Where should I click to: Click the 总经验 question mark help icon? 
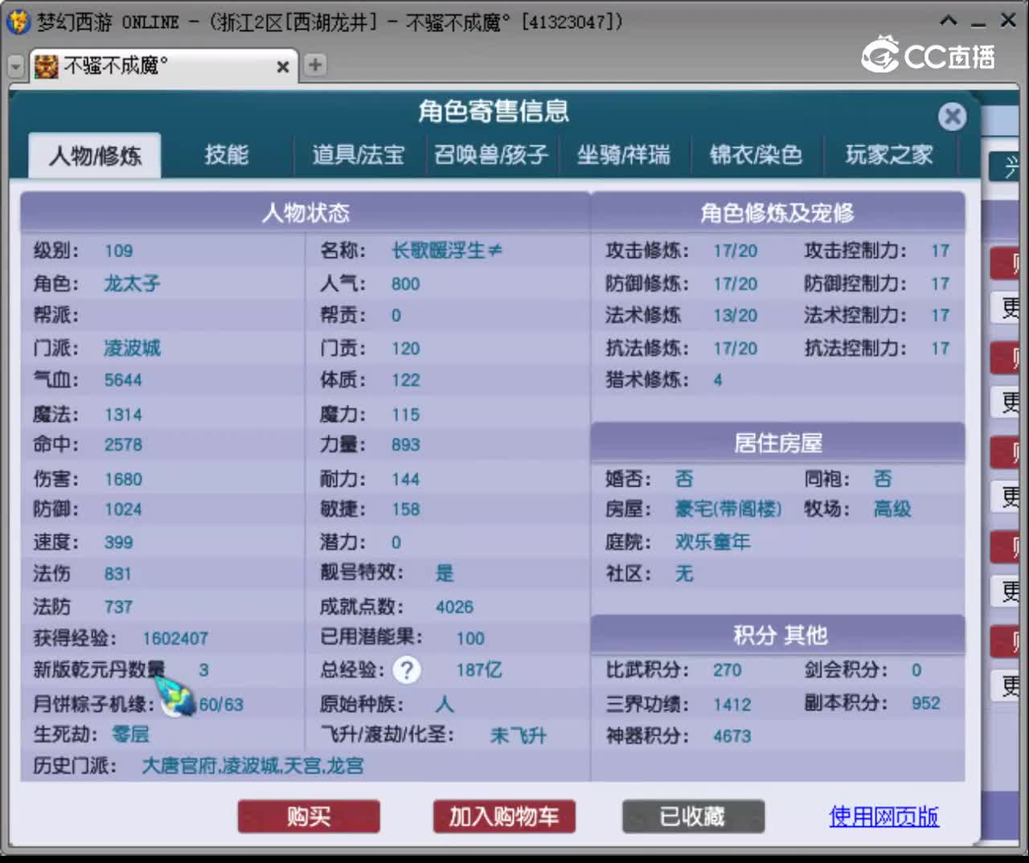pyautogui.click(x=407, y=669)
